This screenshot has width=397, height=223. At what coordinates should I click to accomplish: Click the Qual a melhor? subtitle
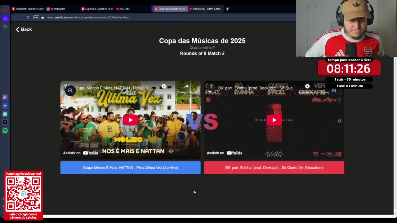[202, 48]
